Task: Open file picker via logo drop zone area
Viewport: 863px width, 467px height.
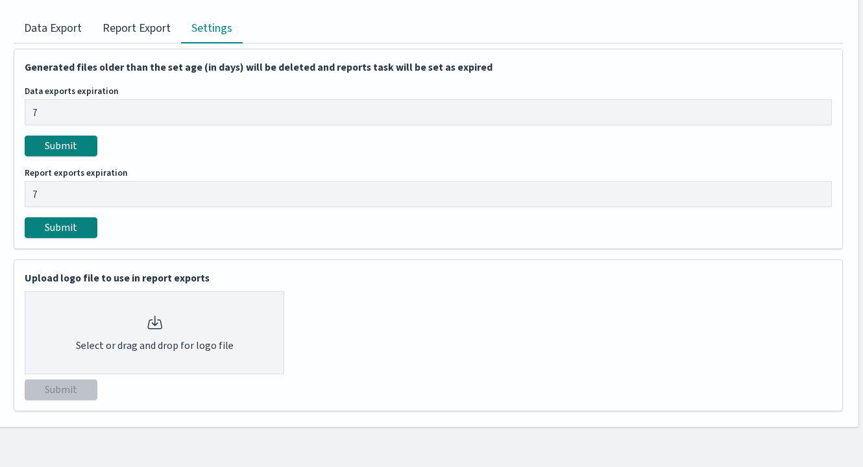Action: point(154,333)
